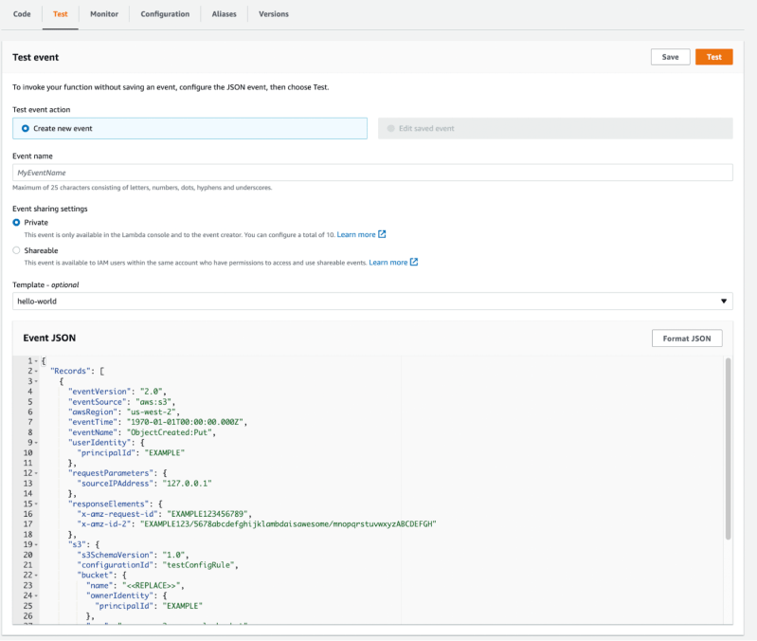Viewport: 757px width, 641px height.
Task: Click the "s3SchemaVersion" key
Action: tap(115, 555)
